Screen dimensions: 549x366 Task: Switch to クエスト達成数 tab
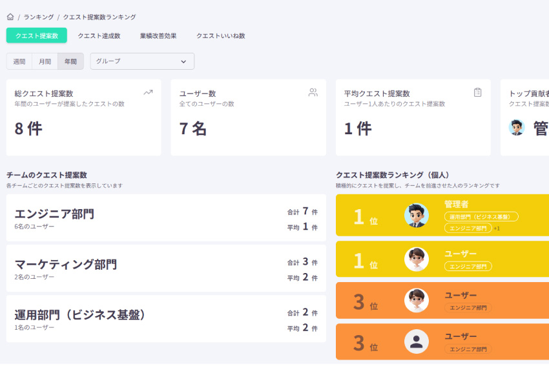click(x=99, y=36)
